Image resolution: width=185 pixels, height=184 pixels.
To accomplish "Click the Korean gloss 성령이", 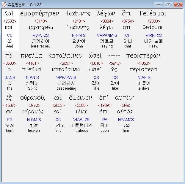I will (x=32, y=83).
